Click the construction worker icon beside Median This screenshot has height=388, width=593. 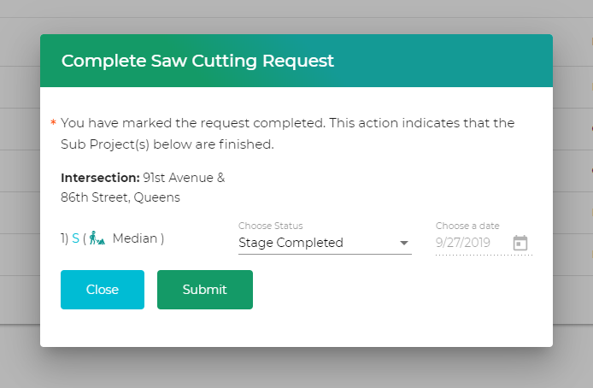(x=97, y=238)
